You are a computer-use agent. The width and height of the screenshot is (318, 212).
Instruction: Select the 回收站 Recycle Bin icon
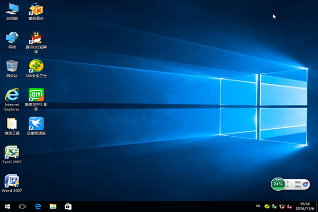[x=12, y=69]
